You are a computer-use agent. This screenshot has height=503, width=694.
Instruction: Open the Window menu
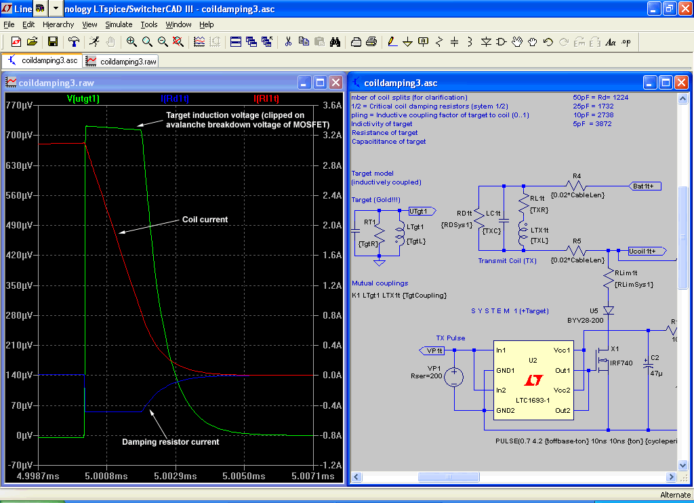178,24
